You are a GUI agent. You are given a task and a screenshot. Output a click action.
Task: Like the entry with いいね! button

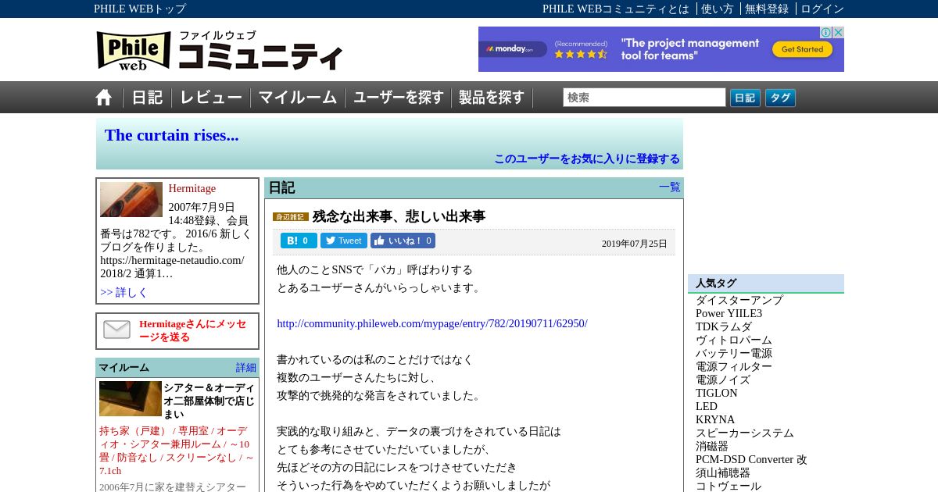coord(403,241)
